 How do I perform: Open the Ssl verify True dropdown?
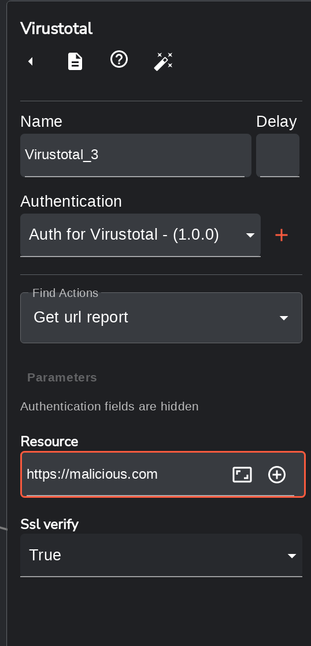(161, 555)
